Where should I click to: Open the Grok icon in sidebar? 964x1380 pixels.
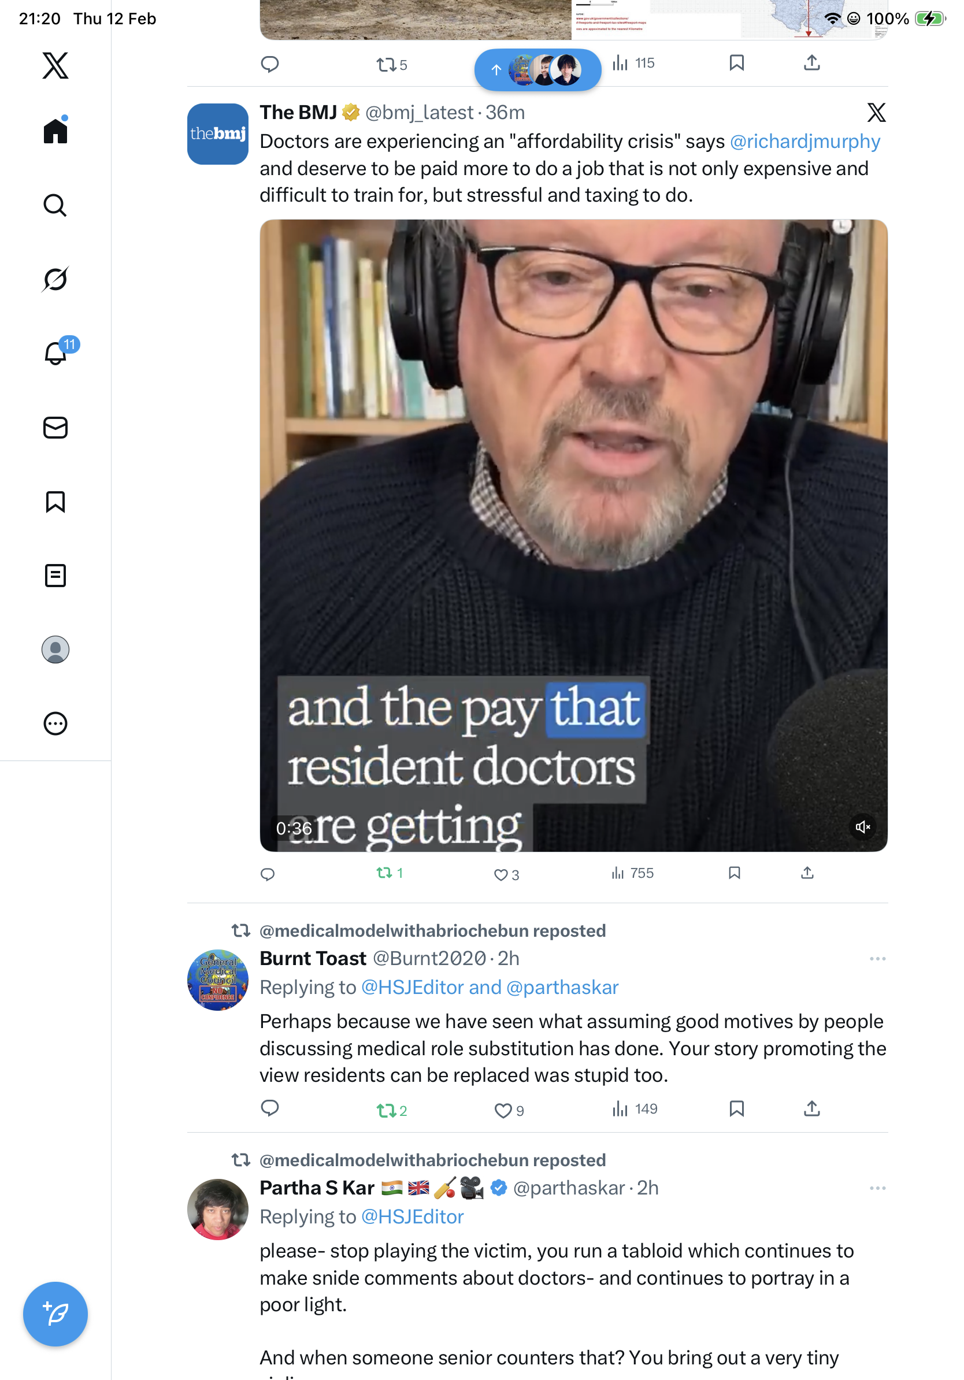coord(55,280)
